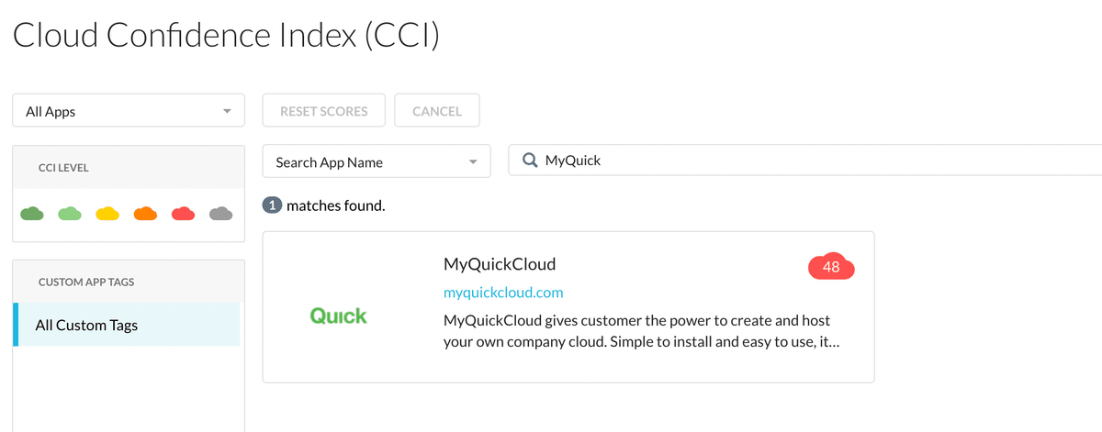Screen dimensions: 1102x432
Task: Click the Cancel button
Action: coord(437,111)
